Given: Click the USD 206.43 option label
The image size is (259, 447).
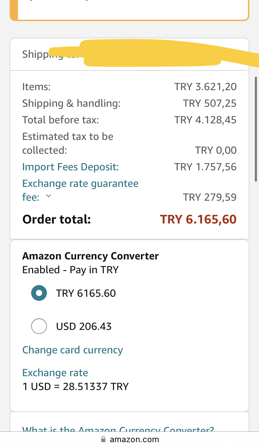Looking at the screenshot, I should 84,326.
